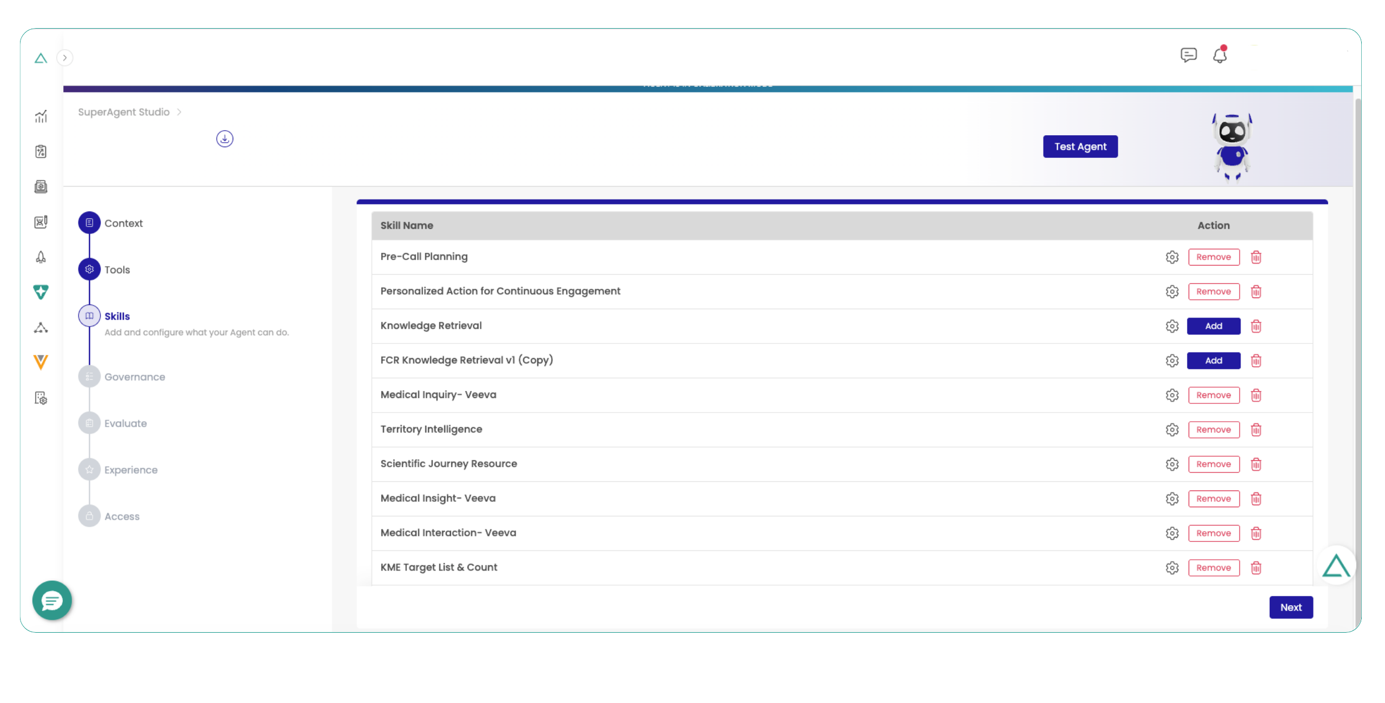Viewport: 1385px width, 703px height.
Task: Configure Pre-Call Planning with gear icon
Action: click(x=1172, y=257)
